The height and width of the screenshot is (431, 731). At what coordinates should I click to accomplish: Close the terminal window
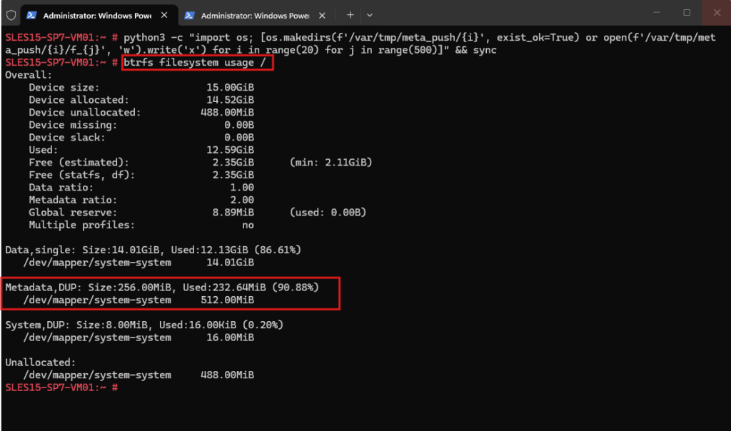[717, 13]
